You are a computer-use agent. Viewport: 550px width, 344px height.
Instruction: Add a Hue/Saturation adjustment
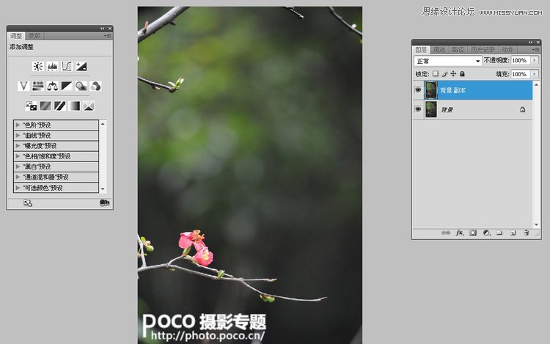click(38, 86)
